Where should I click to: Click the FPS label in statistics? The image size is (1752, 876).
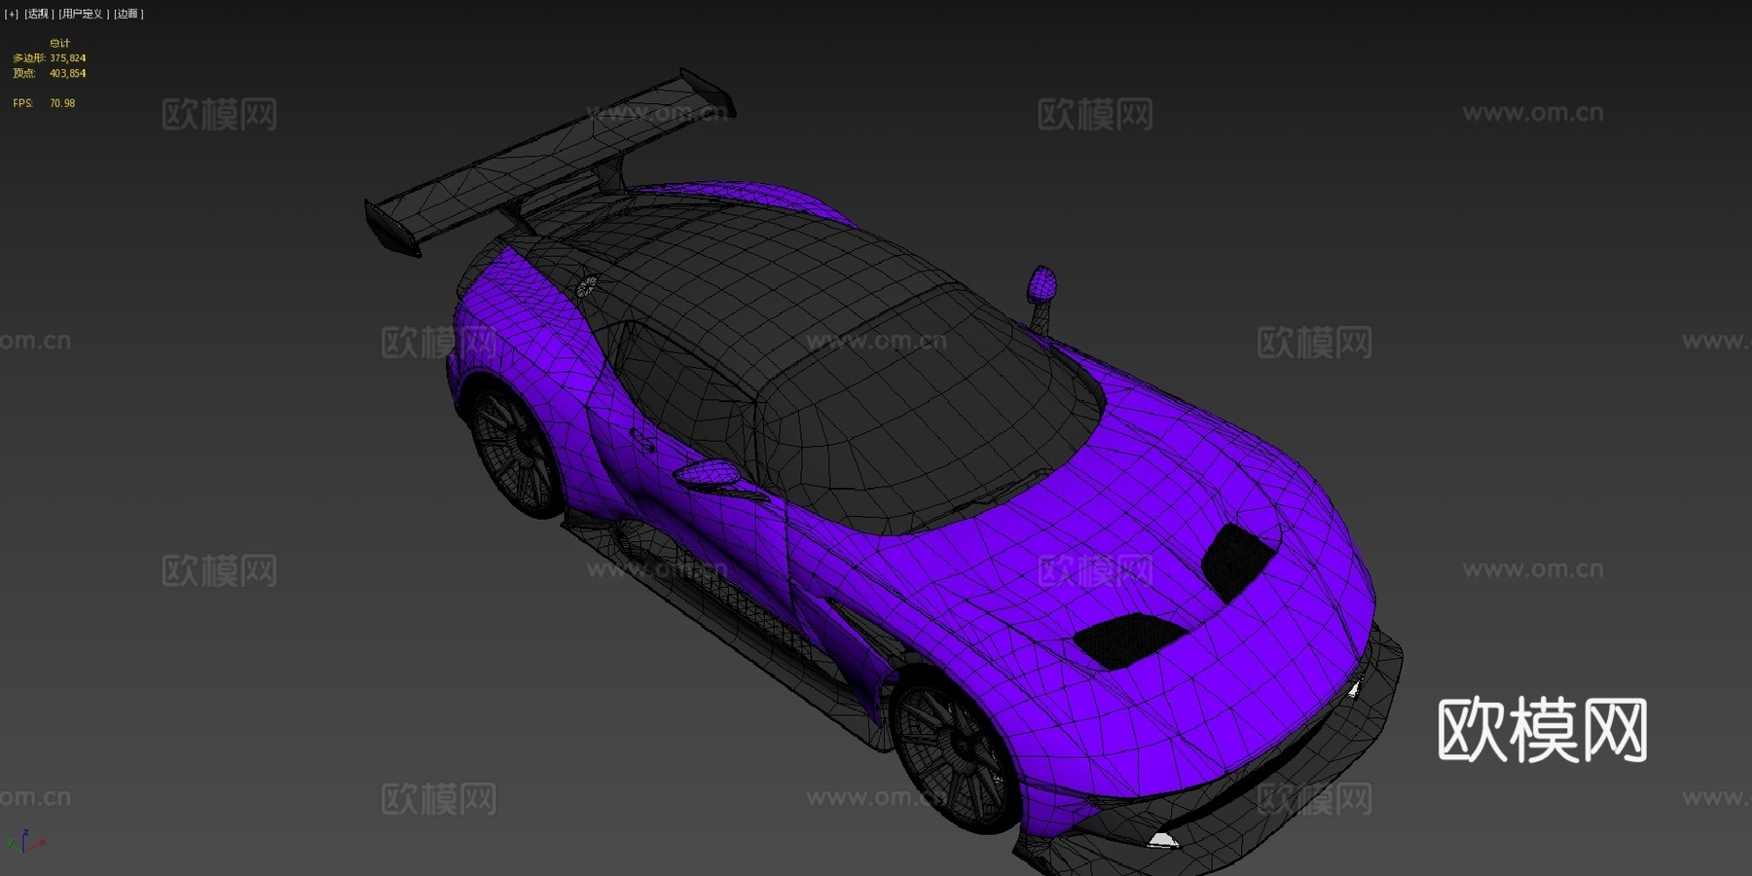22,102
